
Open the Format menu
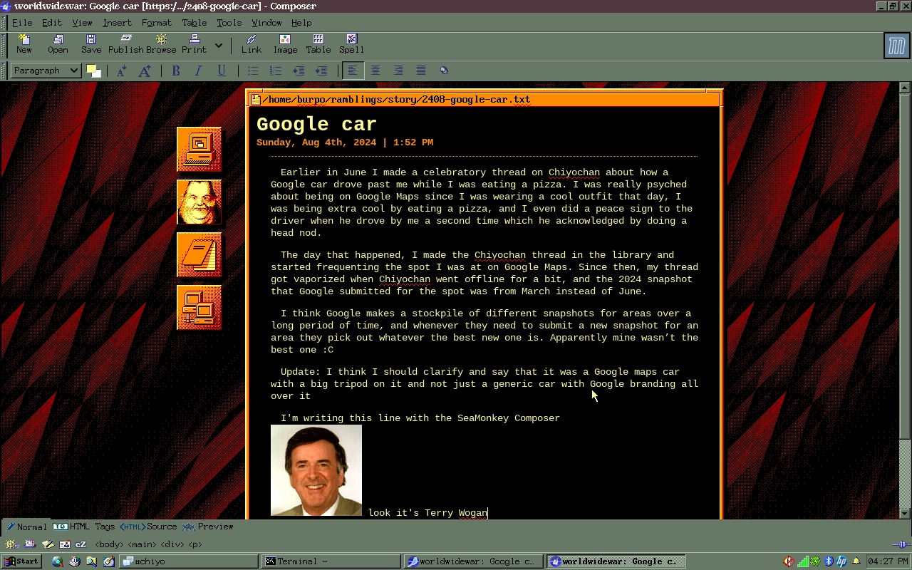point(157,23)
